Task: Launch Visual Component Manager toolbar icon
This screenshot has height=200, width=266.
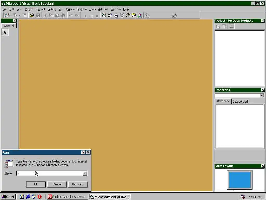Action: tap(140, 15)
